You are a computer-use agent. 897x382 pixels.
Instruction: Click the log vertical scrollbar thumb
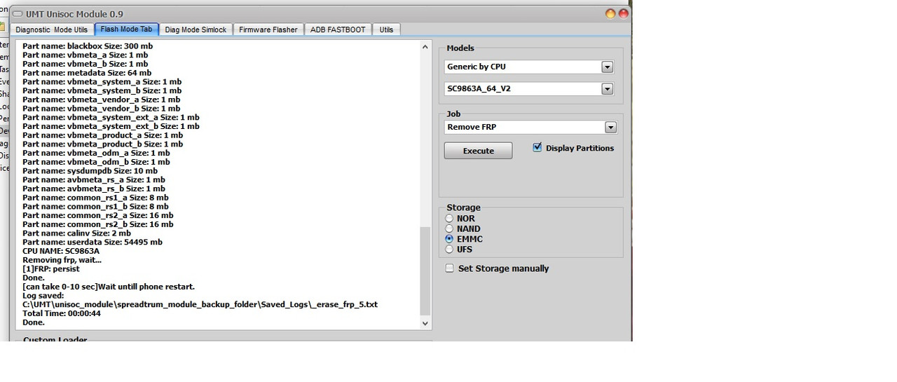pos(425,271)
